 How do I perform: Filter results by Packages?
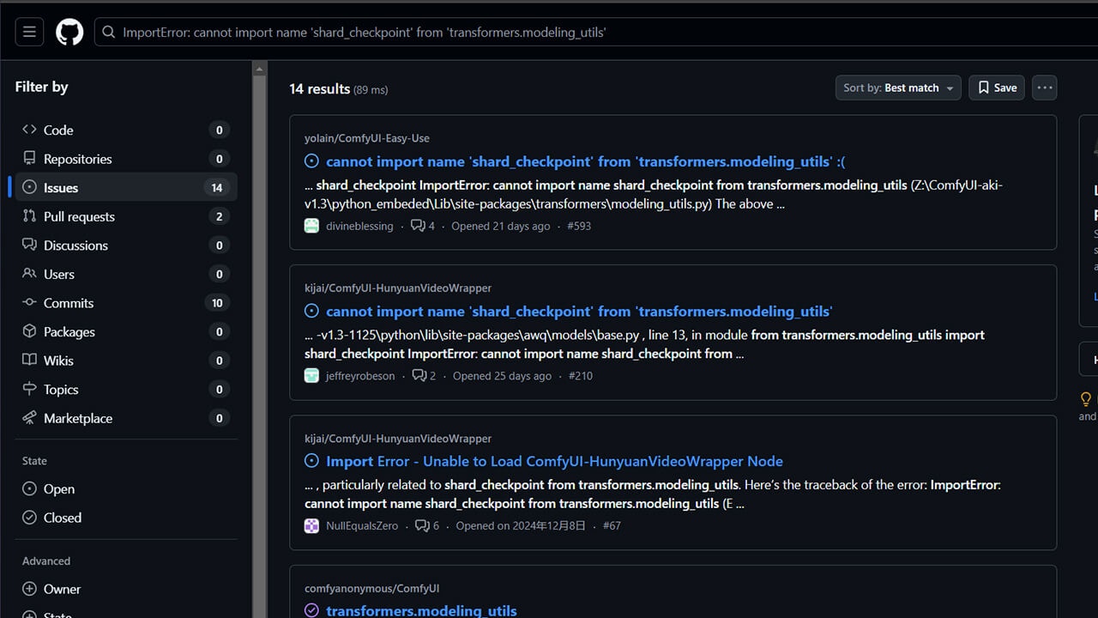[126, 331]
